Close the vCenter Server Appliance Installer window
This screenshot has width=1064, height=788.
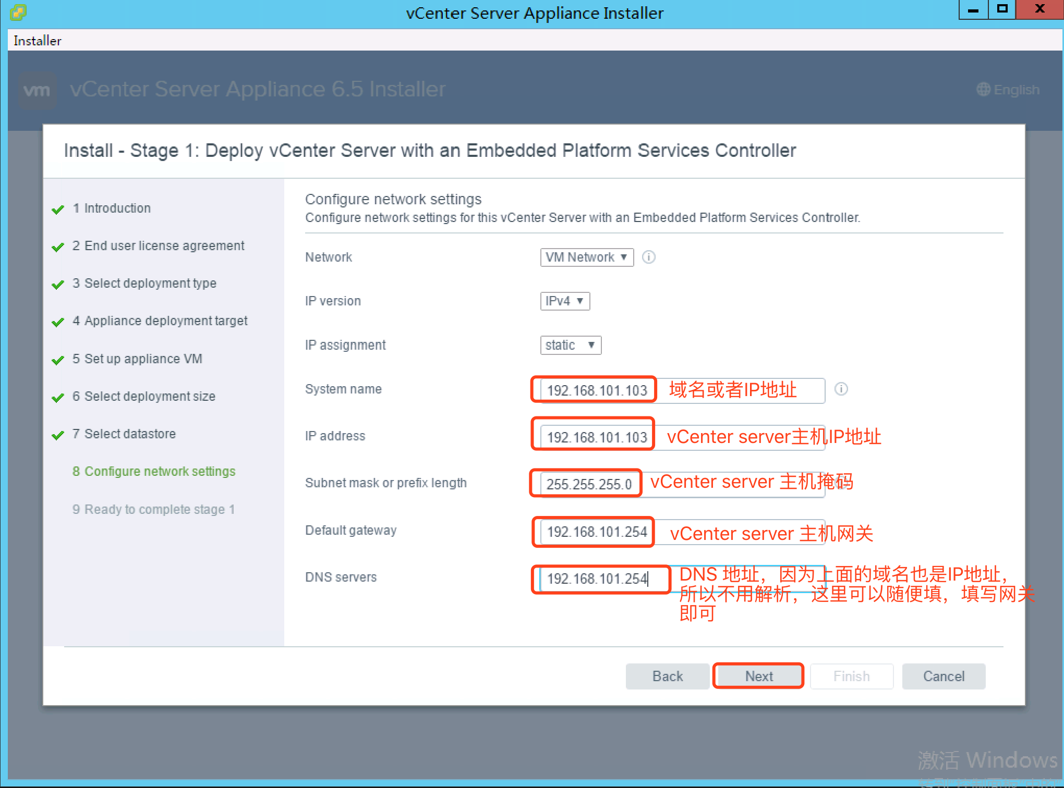[1039, 9]
